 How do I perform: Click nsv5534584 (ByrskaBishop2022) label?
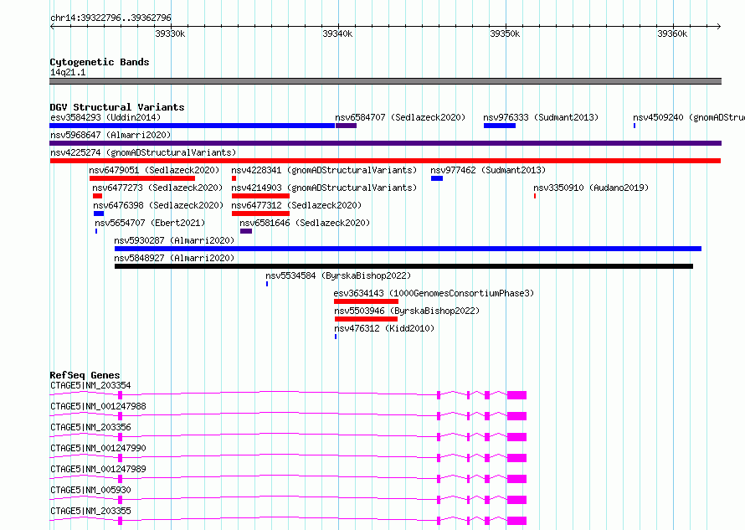pyautogui.click(x=338, y=275)
